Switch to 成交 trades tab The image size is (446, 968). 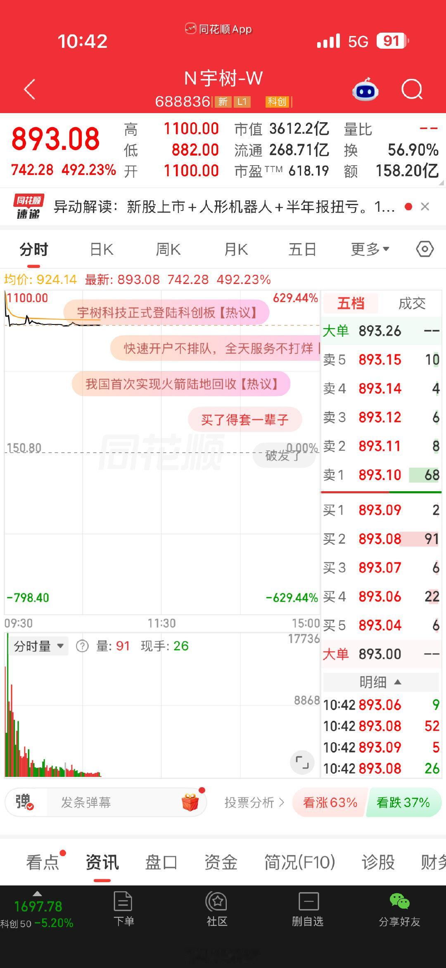click(412, 303)
